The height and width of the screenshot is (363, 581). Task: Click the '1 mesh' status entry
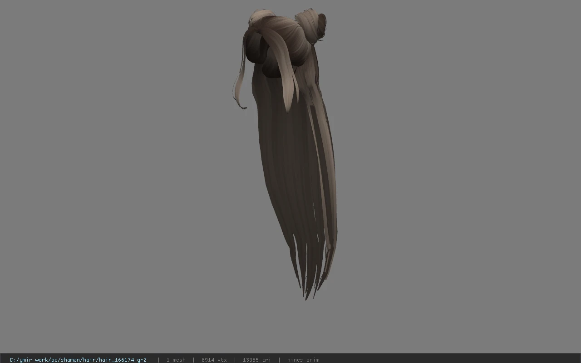pyautogui.click(x=176, y=360)
